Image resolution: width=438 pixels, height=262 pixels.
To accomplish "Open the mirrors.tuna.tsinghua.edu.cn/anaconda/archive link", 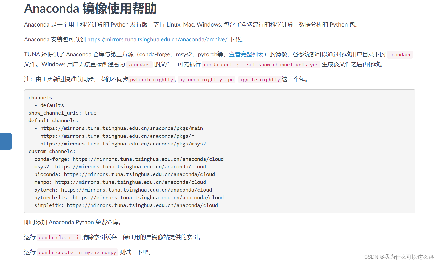I will [157, 39].
